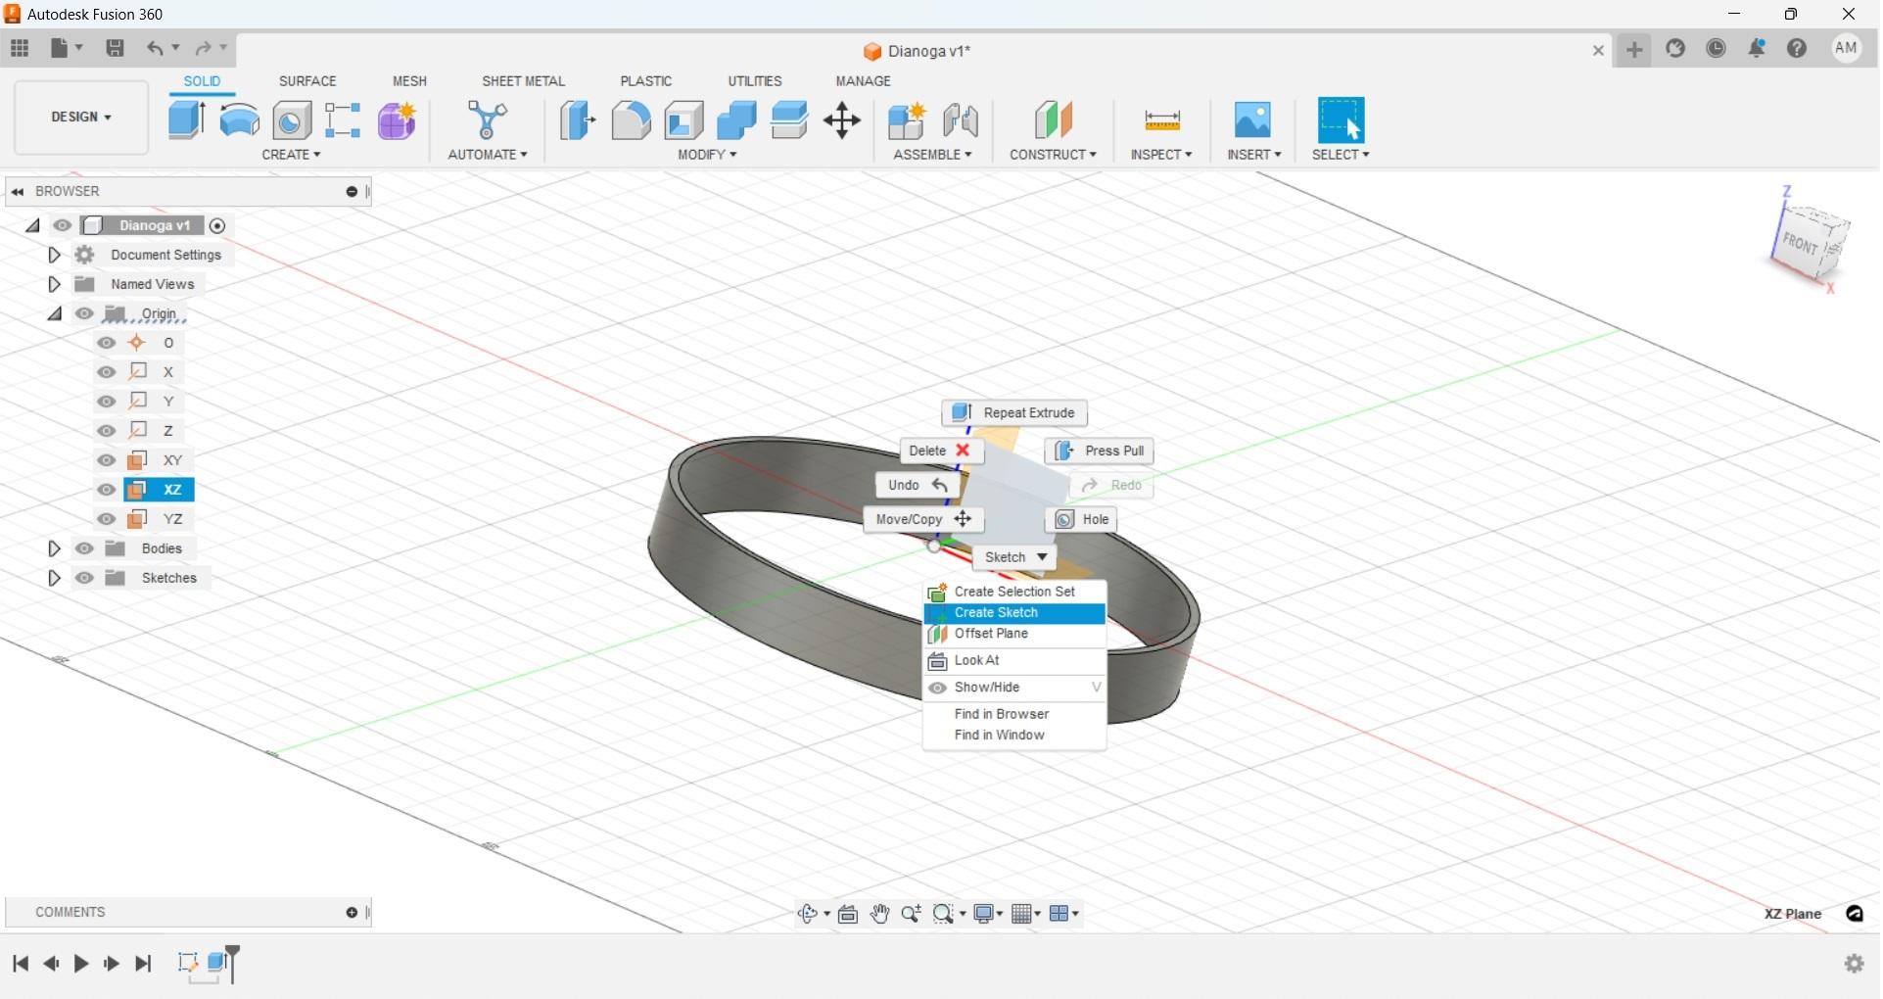Open the MODIFY dropdown menu
The image size is (1883, 999).
707,155
